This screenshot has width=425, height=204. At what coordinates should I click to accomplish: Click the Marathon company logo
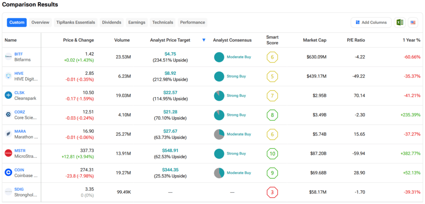click(x=8, y=134)
